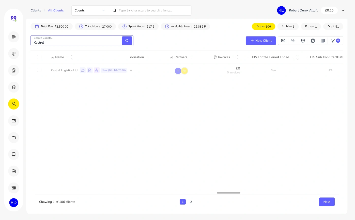Switch to the Archive 1 tab

coord(288,26)
